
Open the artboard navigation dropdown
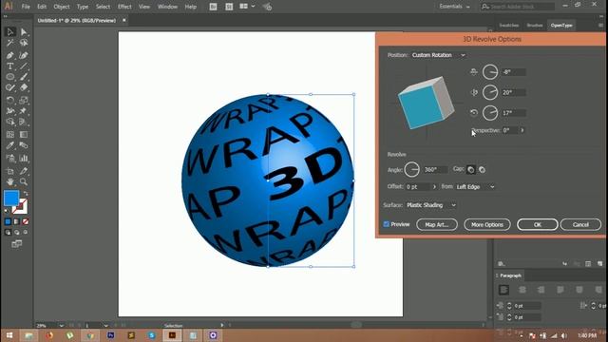coord(105,326)
